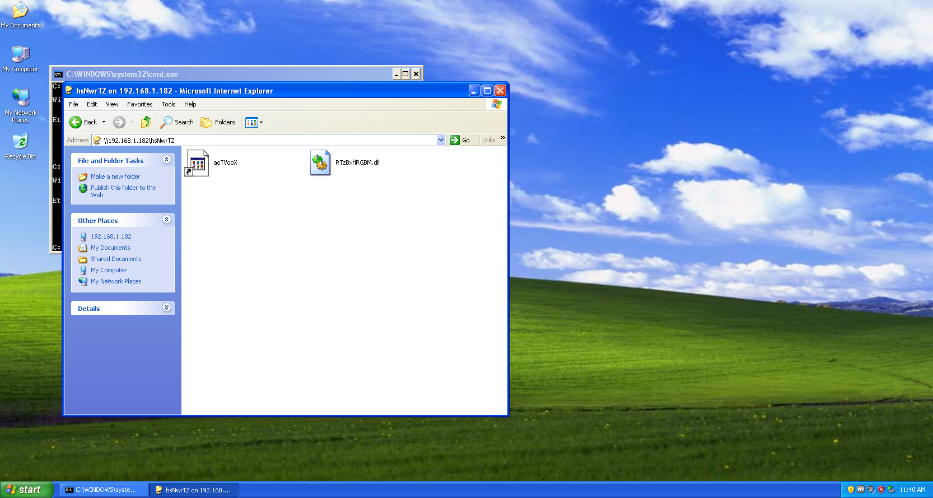Open Shared Documents link

(x=116, y=259)
